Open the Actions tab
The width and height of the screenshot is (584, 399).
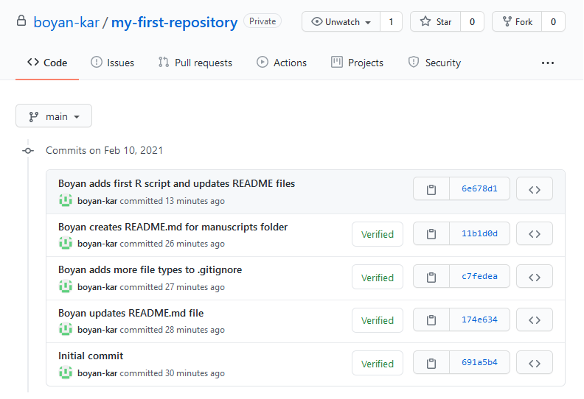[282, 63]
